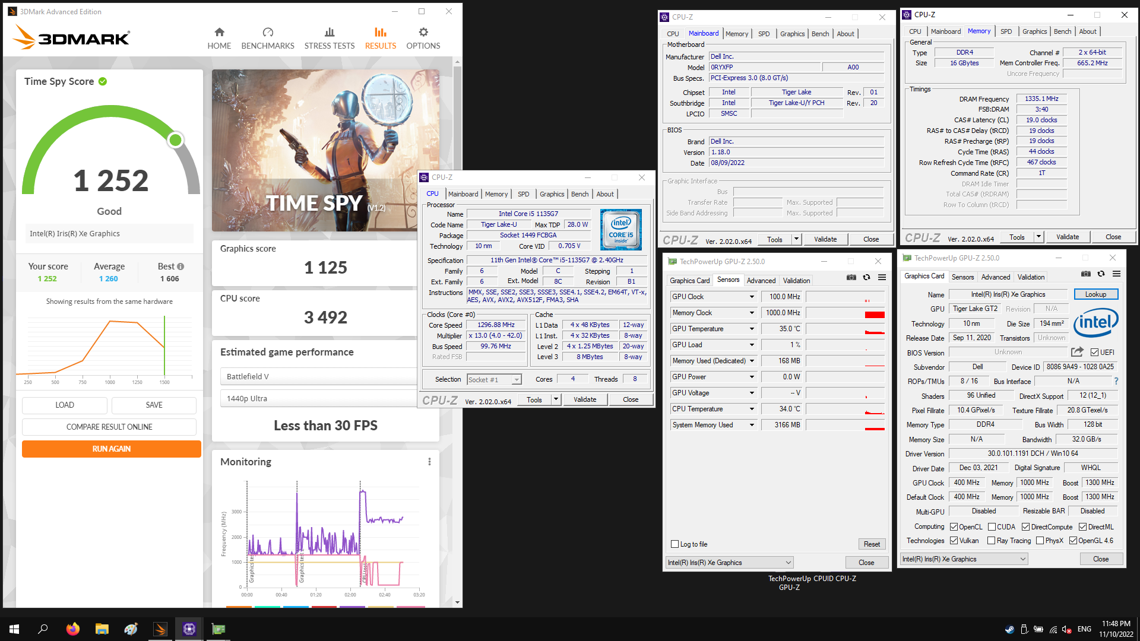Screen dimensions: 1140x641
Task: Expand GPU Load sensor dropdown
Action: coord(752,345)
